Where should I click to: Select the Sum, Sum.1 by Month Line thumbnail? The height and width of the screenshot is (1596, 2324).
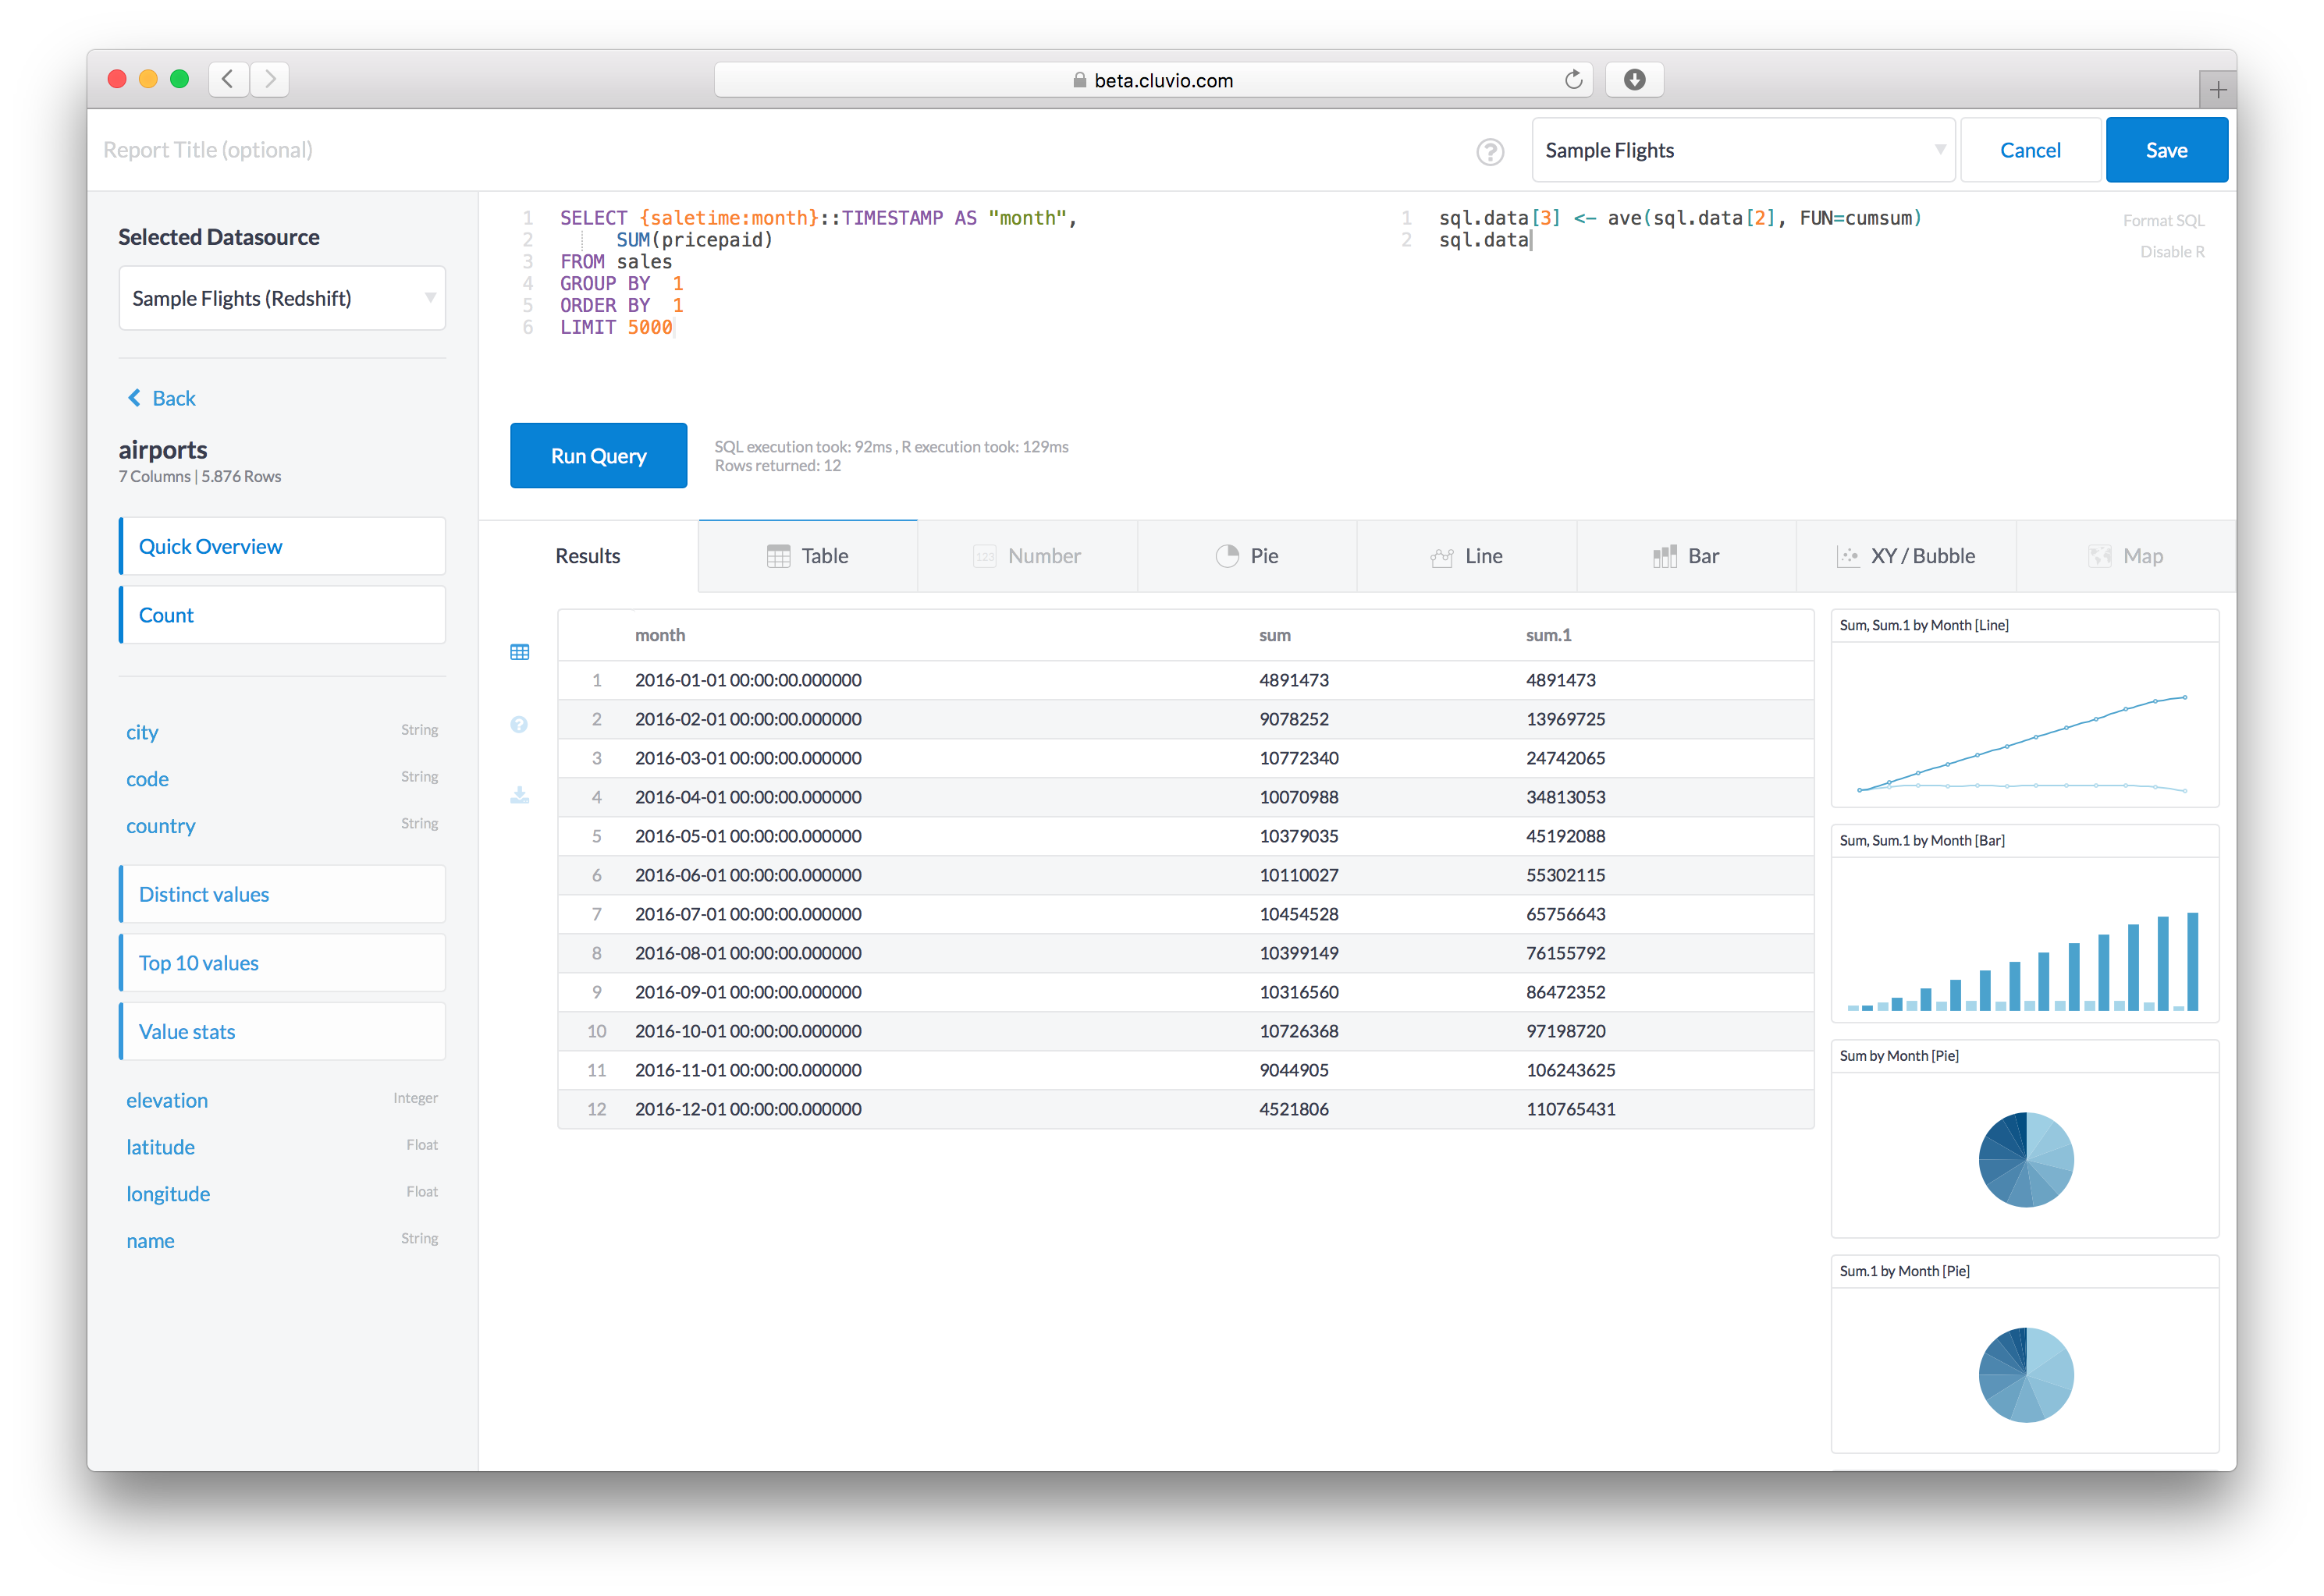coord(2024,708)
